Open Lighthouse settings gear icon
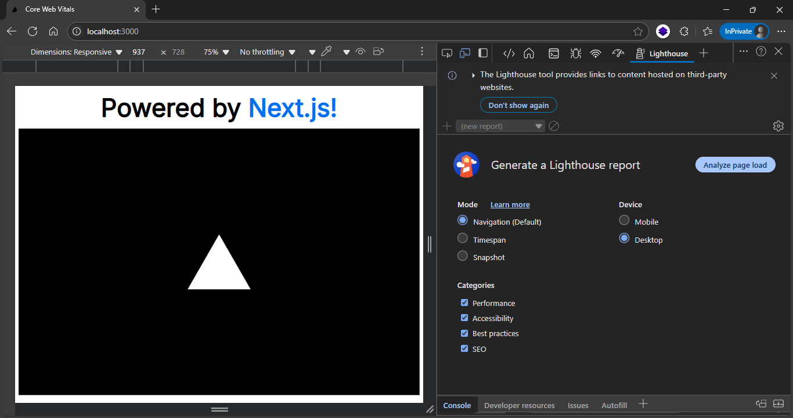Image resolution: width=793 pixels, height=418 pixels. point(778,126)
